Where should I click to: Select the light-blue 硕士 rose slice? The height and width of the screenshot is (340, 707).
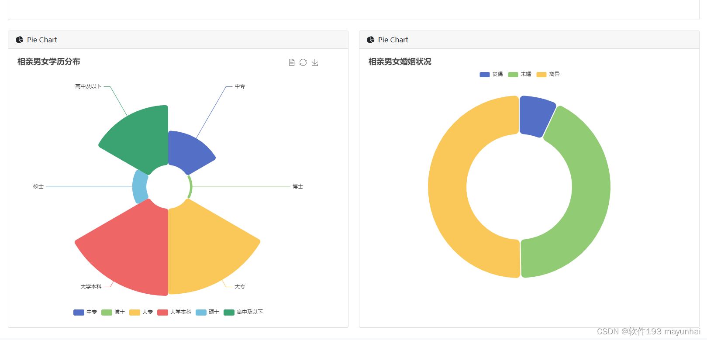pyautogui.click(x=140, y=187)
